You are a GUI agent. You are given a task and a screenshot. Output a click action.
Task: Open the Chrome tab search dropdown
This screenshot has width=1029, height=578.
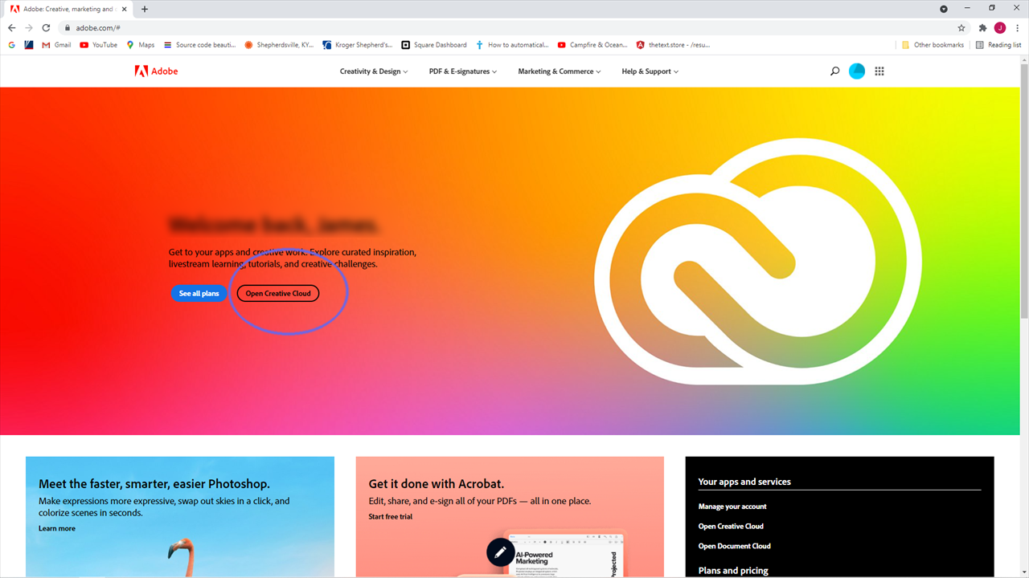click(944, 9)
